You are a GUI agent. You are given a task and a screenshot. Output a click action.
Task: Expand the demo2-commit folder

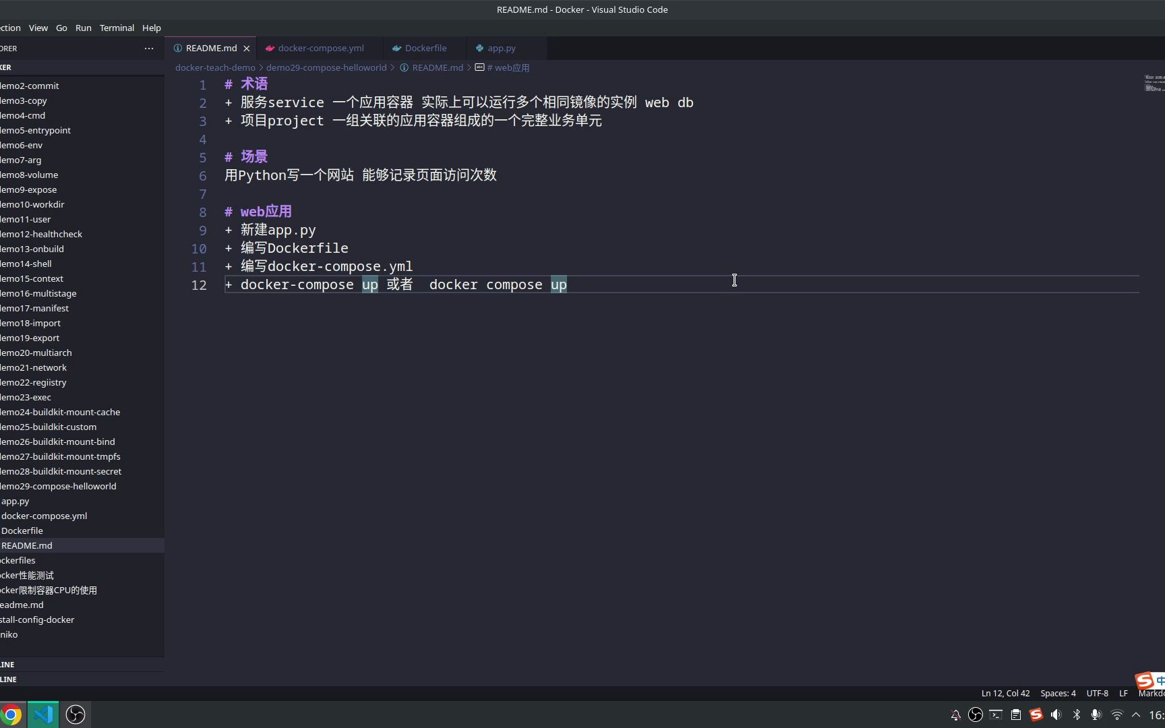pos(82,86)
